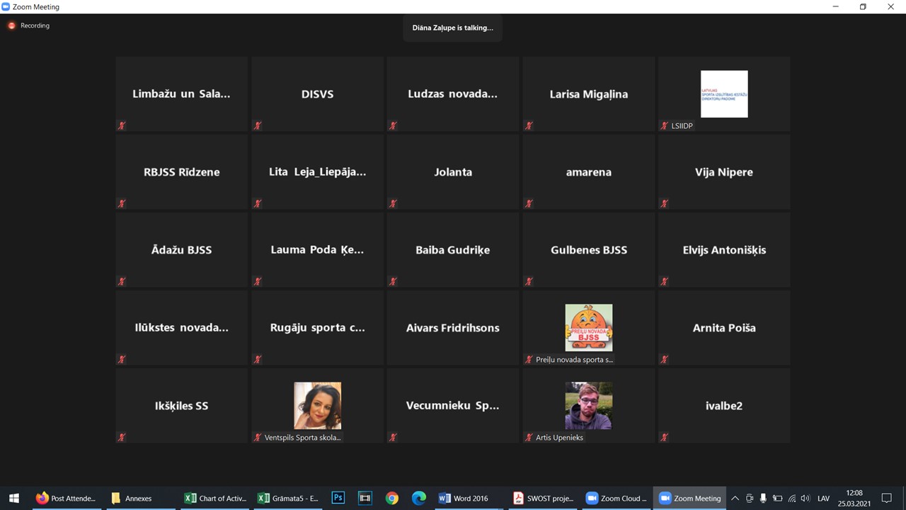Click muted mic icon on Artis Upenieks tile
Image resolution: width=906 pixels, height=510 pixels.
point(529,437)
